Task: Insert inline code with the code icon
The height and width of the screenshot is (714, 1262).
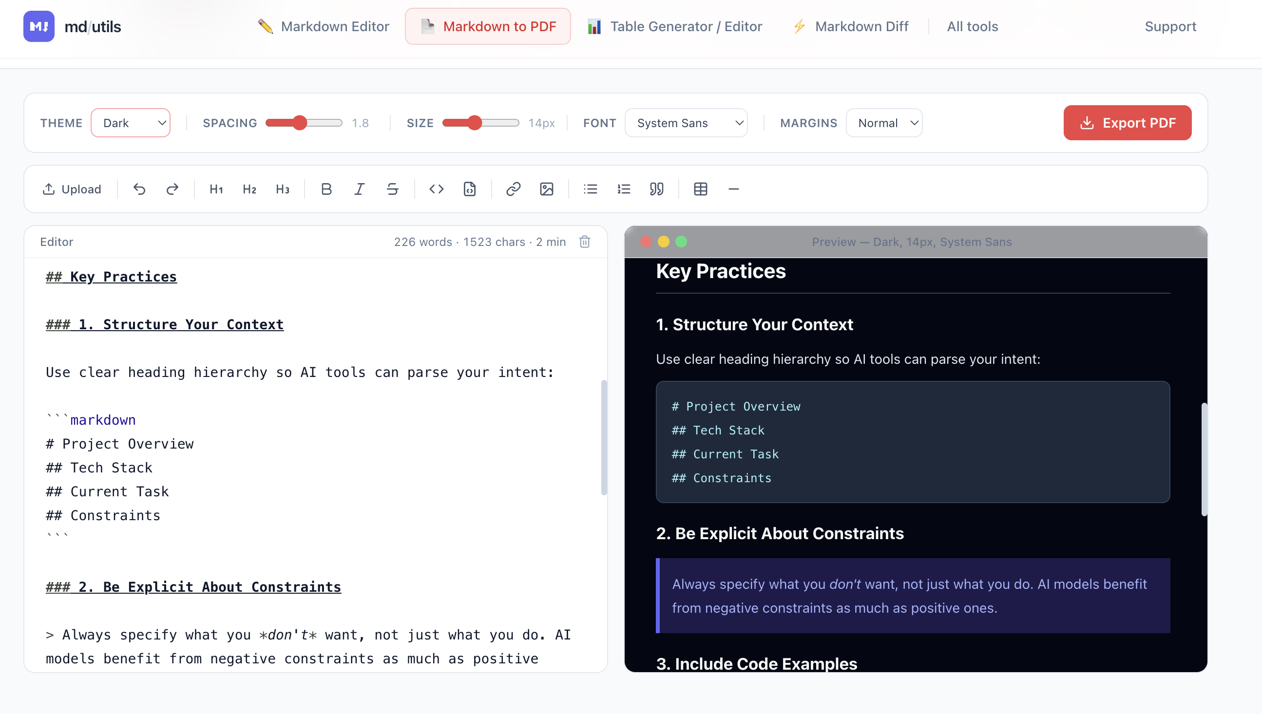Action: [436, 189]
